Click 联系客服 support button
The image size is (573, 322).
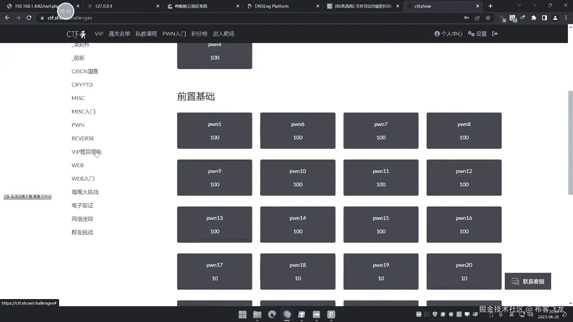(x=528, y=281)
